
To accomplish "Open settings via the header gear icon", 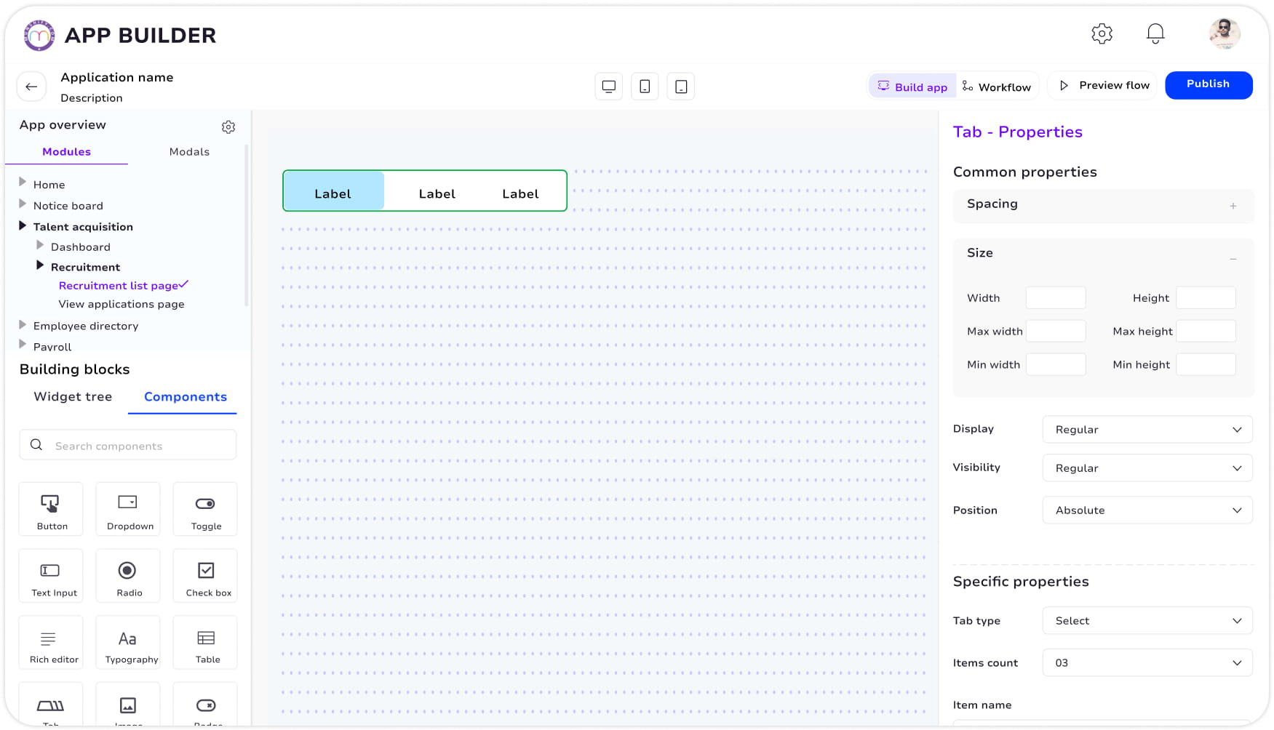I will coord(1102,33).
